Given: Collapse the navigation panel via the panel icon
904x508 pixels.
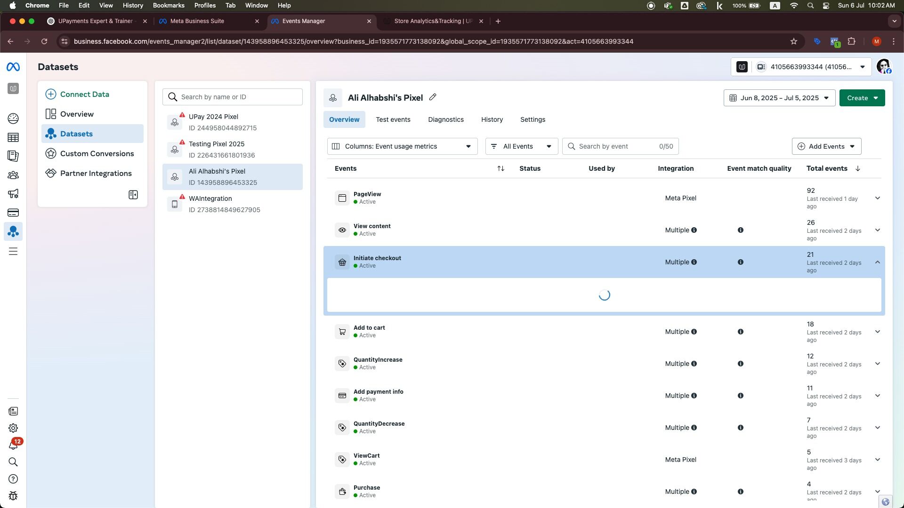Looking at the screenshot, I should click(x=133, y=195).
